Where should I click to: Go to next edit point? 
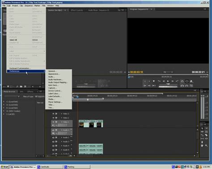[x=177, y=81]
